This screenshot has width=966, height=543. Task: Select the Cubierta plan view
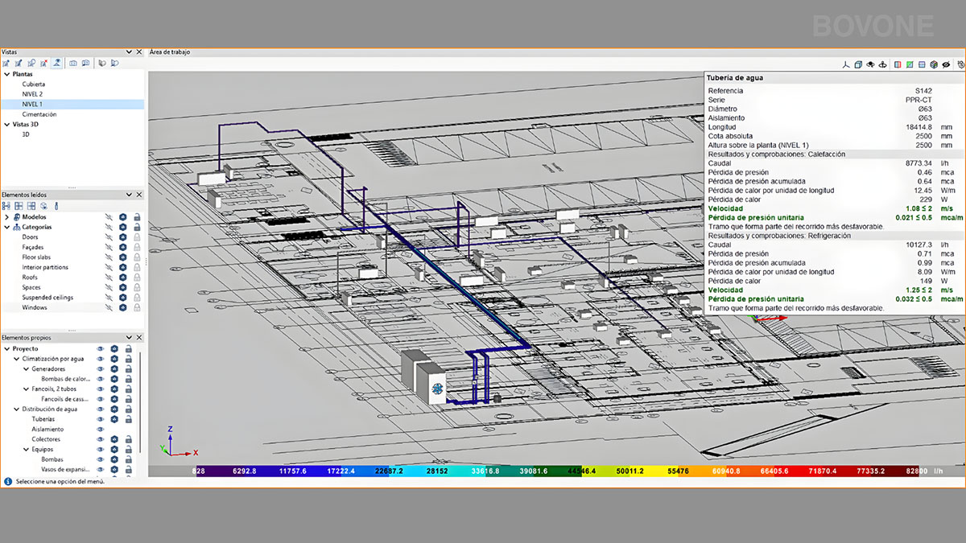click(x=34, y=84)
